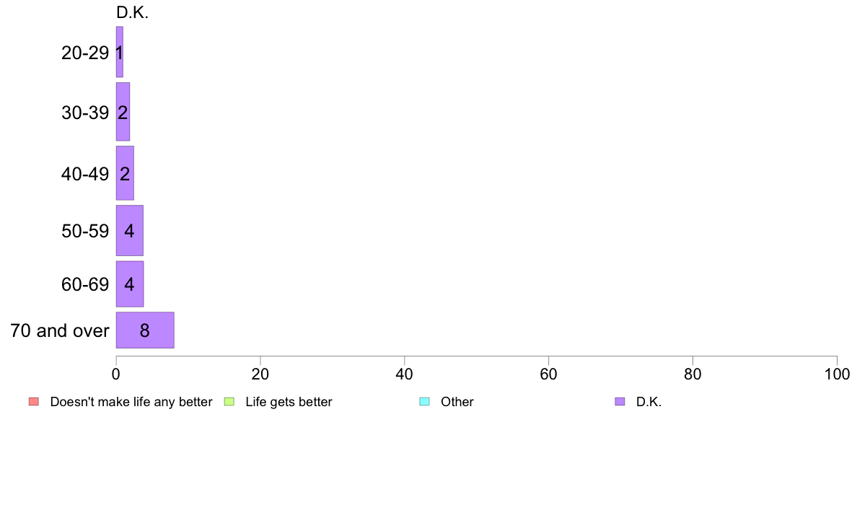Select the 60-69 bar labeled 4
This screenshot has width=857, height=531.
[130, 284]
